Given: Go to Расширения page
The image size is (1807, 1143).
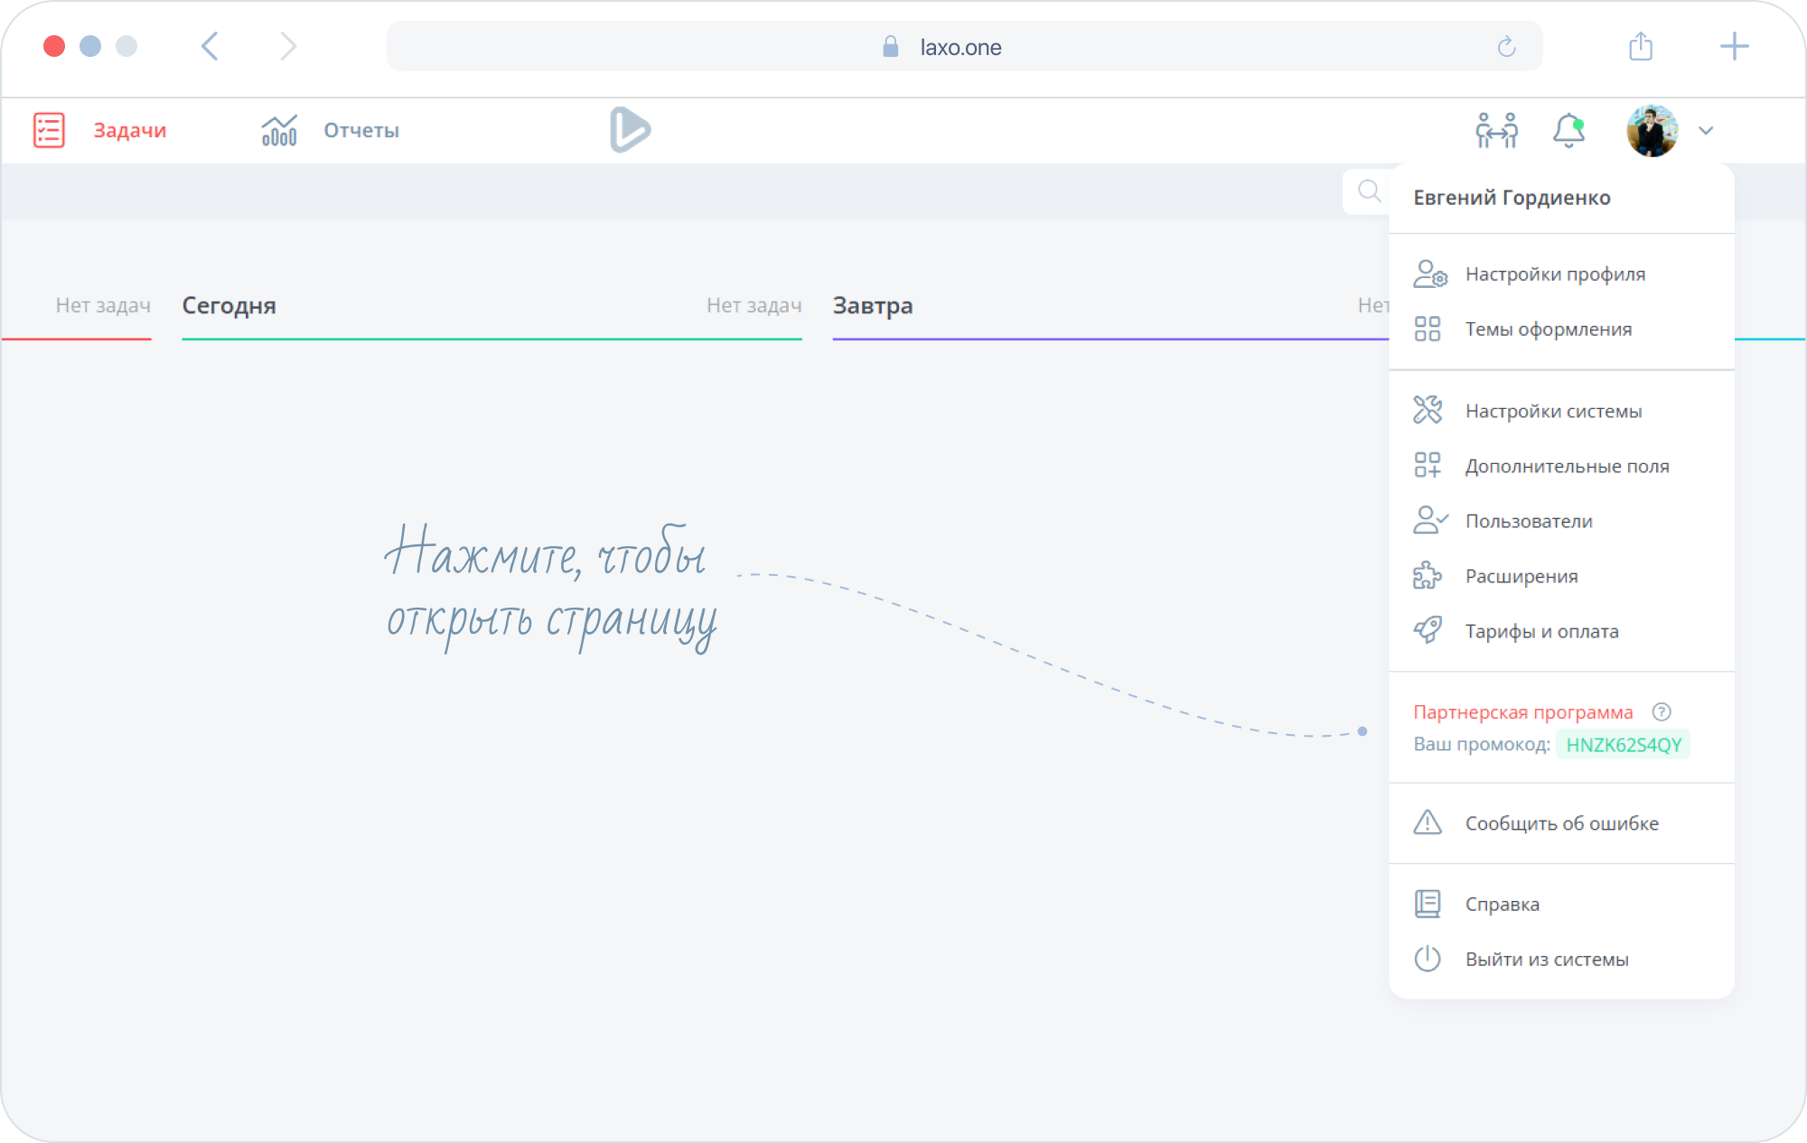Looking at the screenshot, I should coord(1521,576).
